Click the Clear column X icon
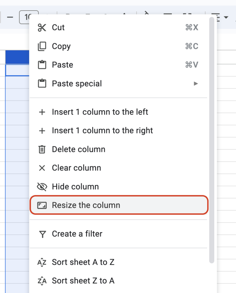This screenshot has width=236, height=293. (42, 168)
